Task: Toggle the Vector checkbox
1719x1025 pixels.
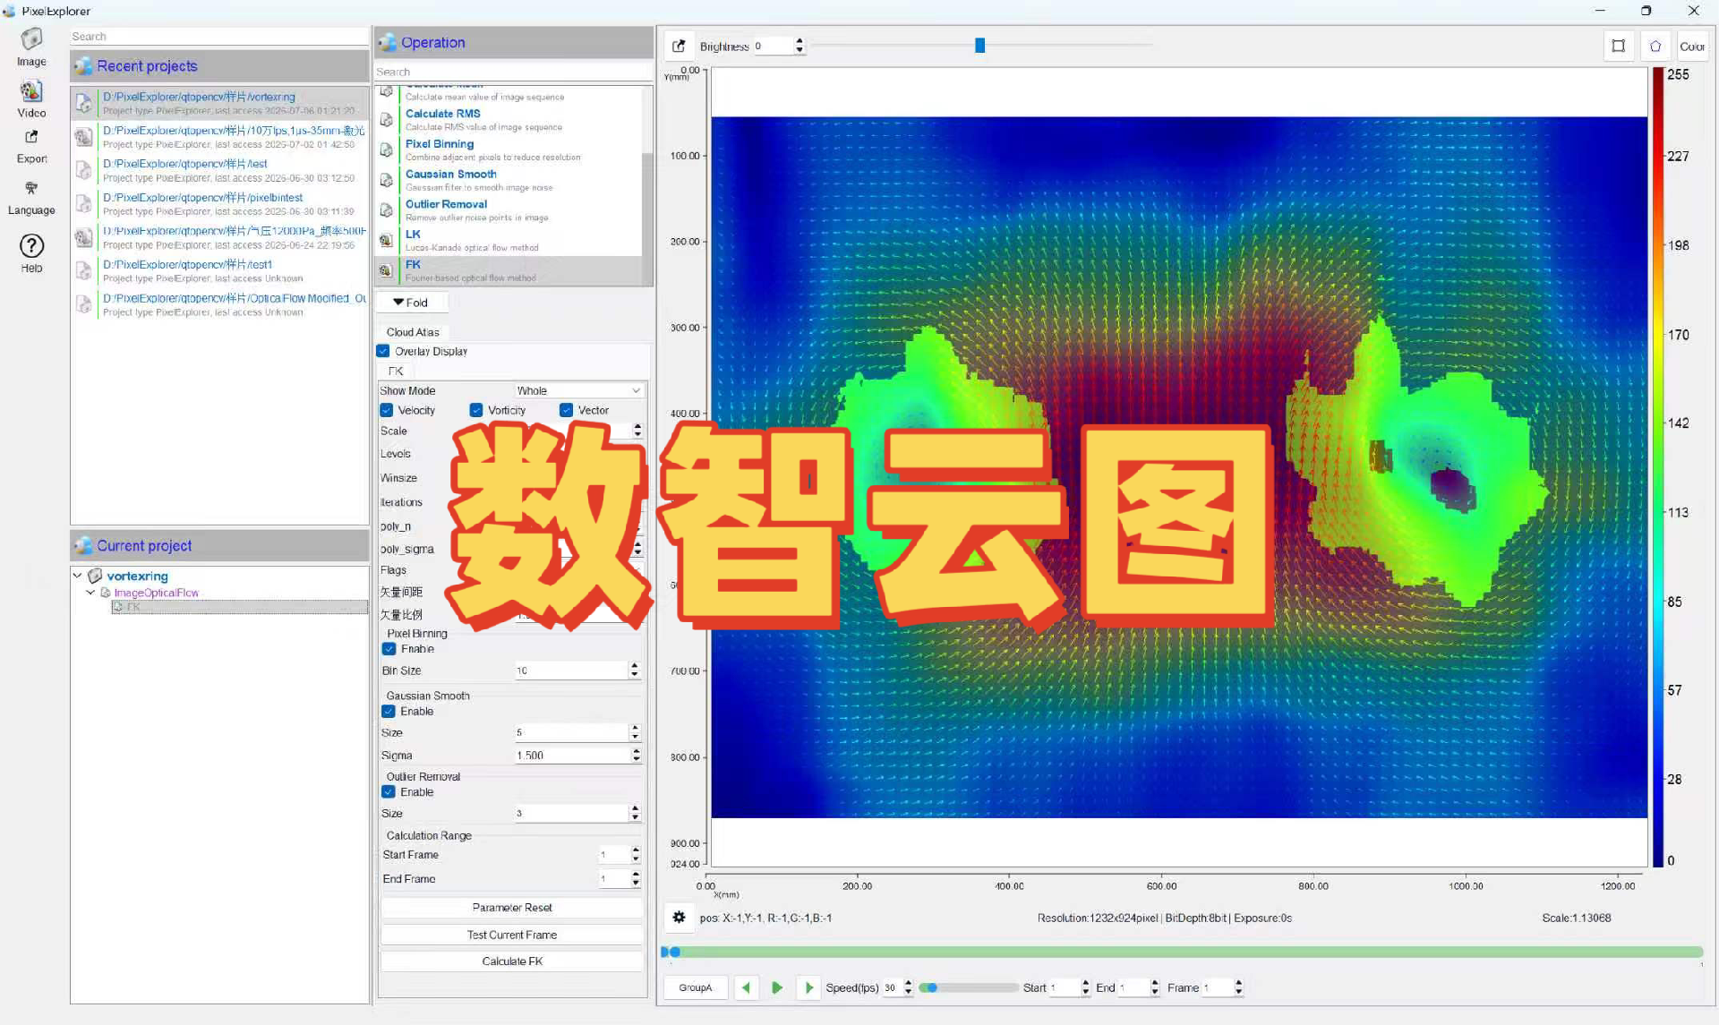Action: [x=567, y=410]
